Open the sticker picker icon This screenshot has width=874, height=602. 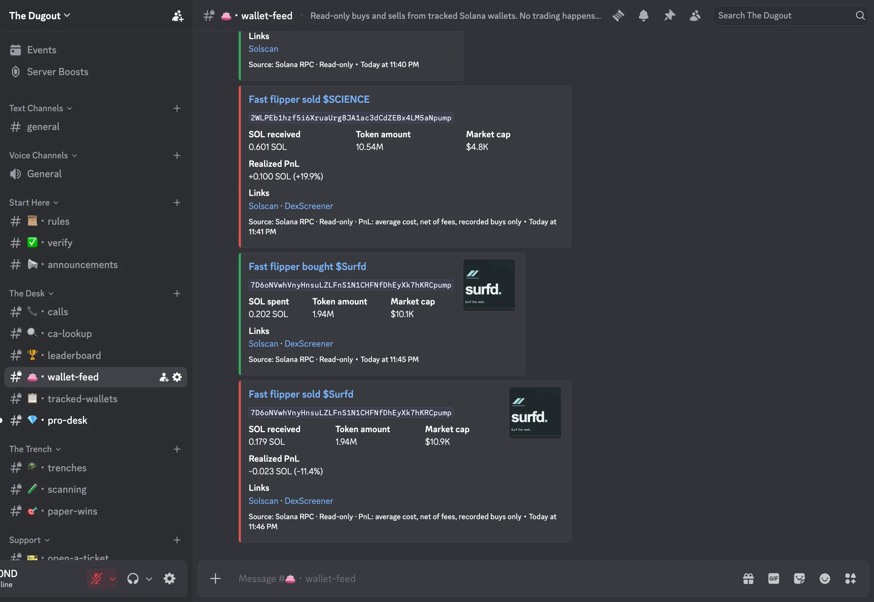click(799, 579)
